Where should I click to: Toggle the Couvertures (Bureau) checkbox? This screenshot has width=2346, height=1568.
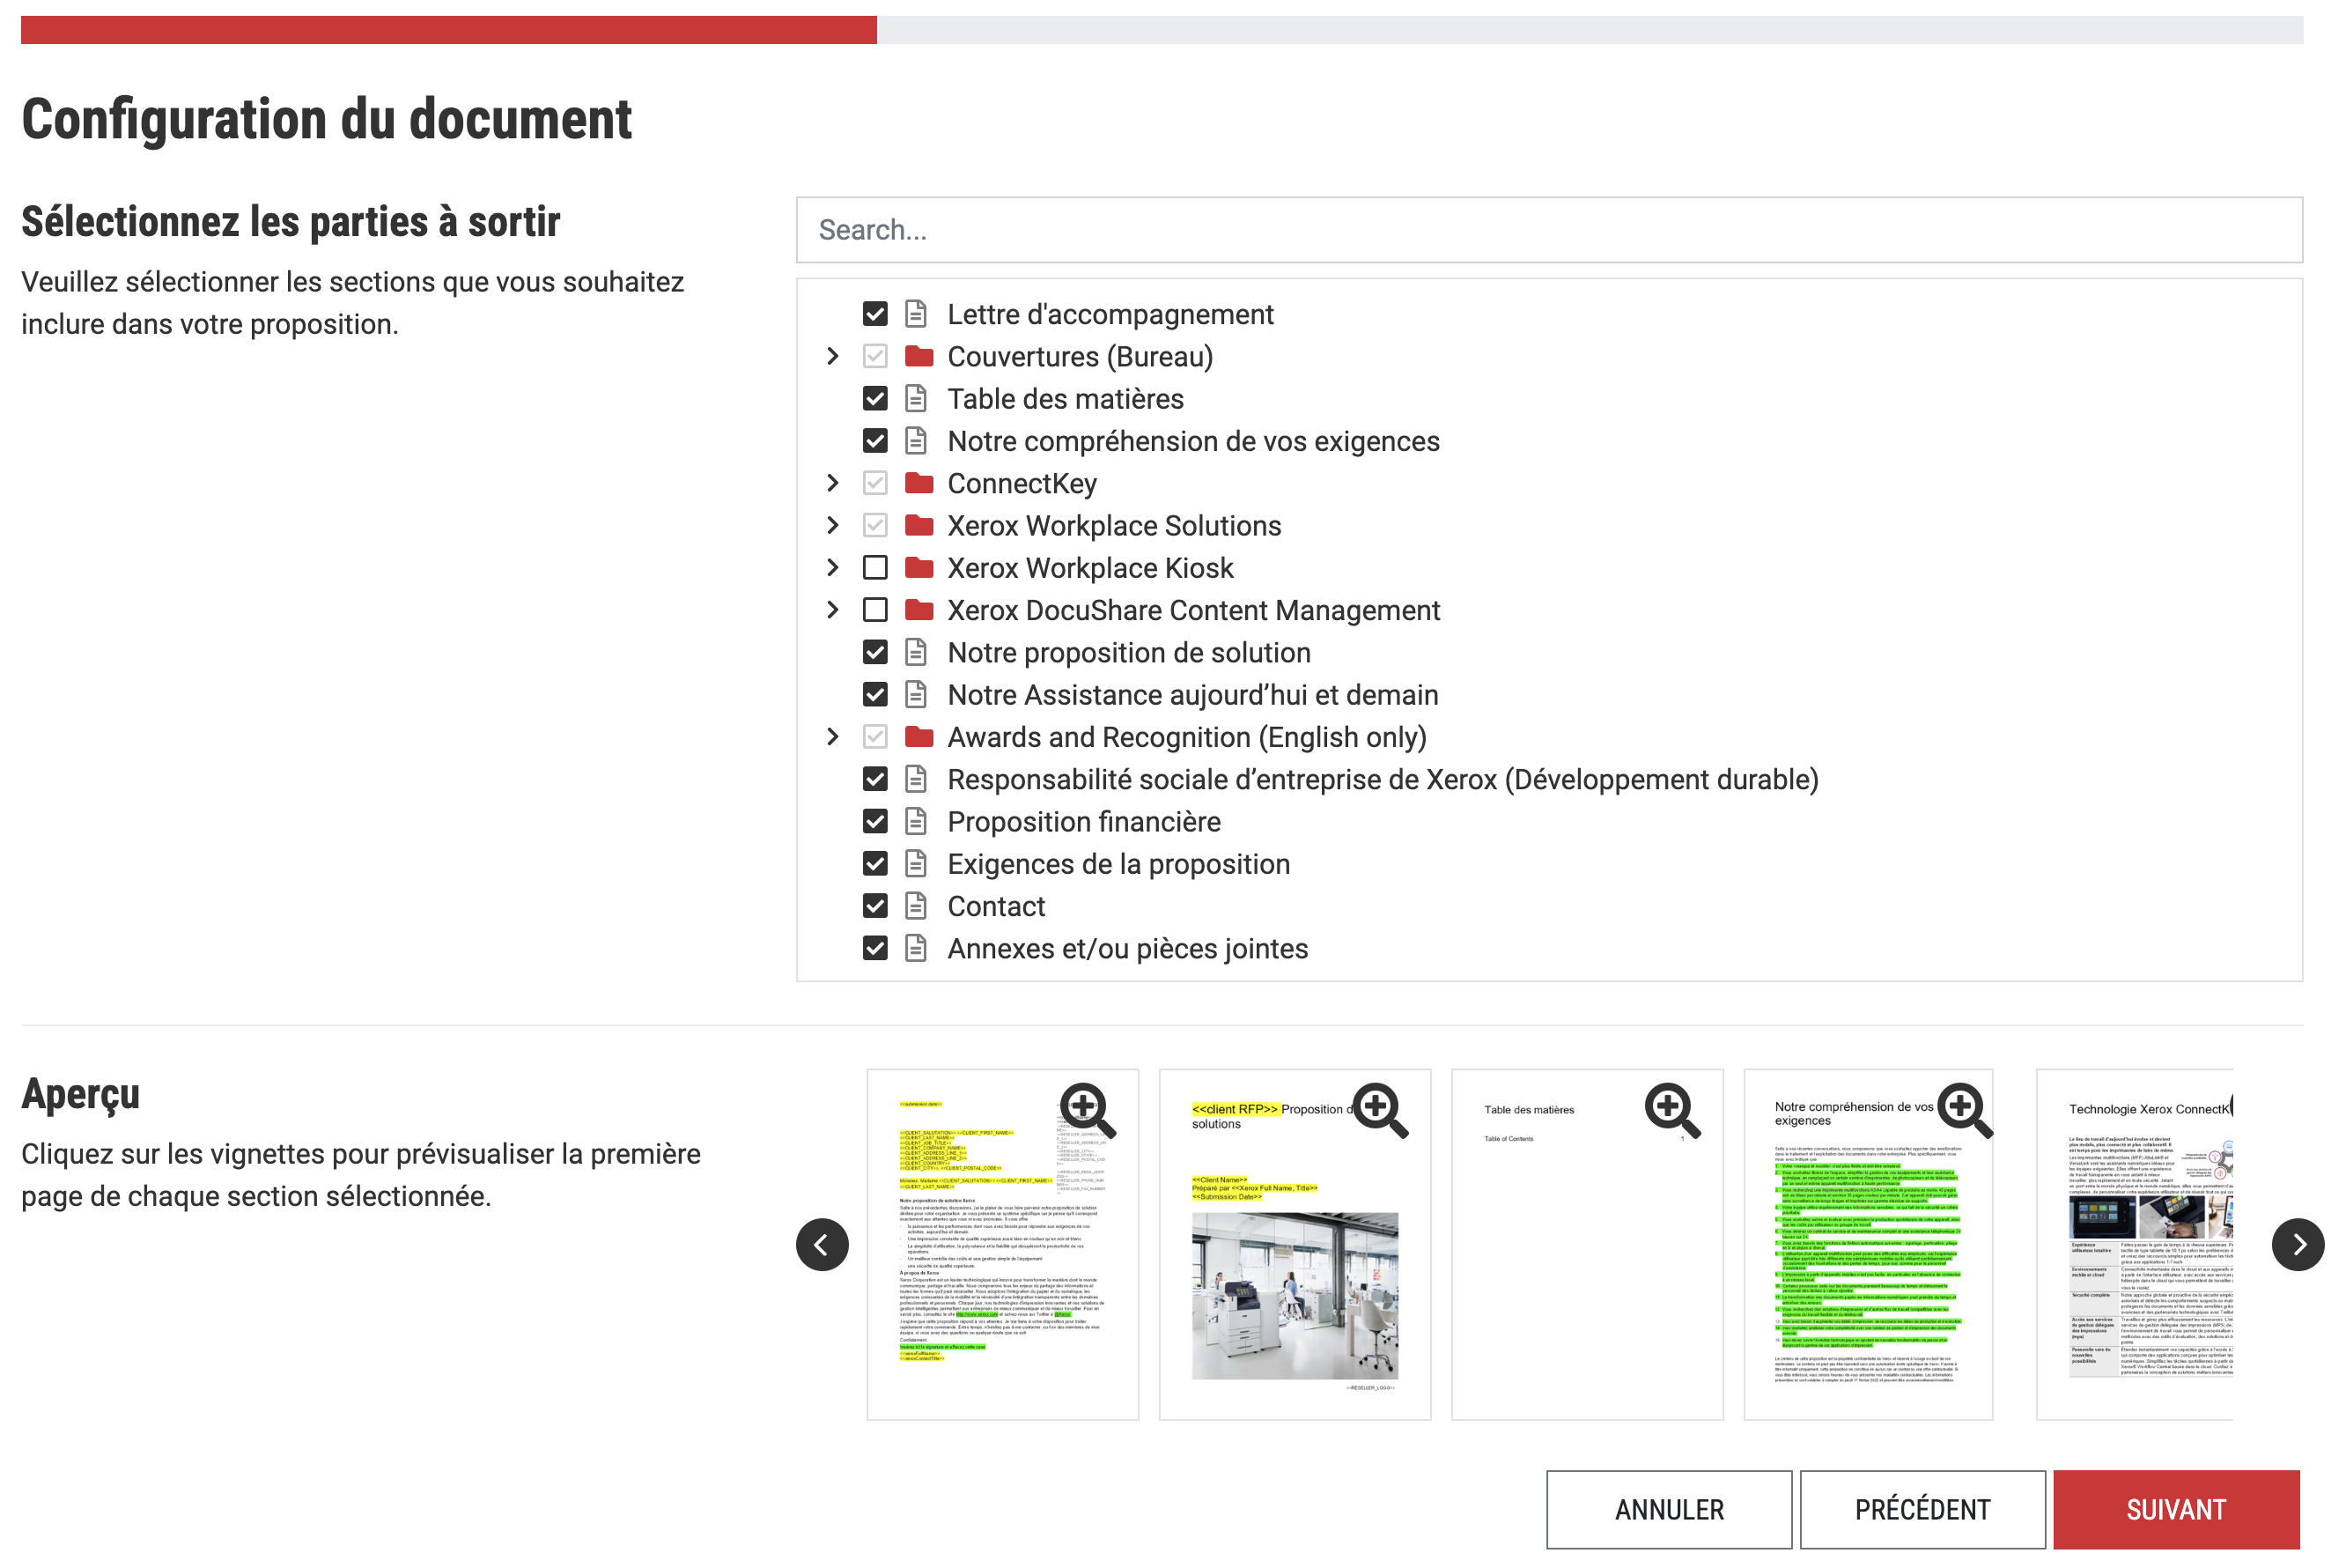874,356
